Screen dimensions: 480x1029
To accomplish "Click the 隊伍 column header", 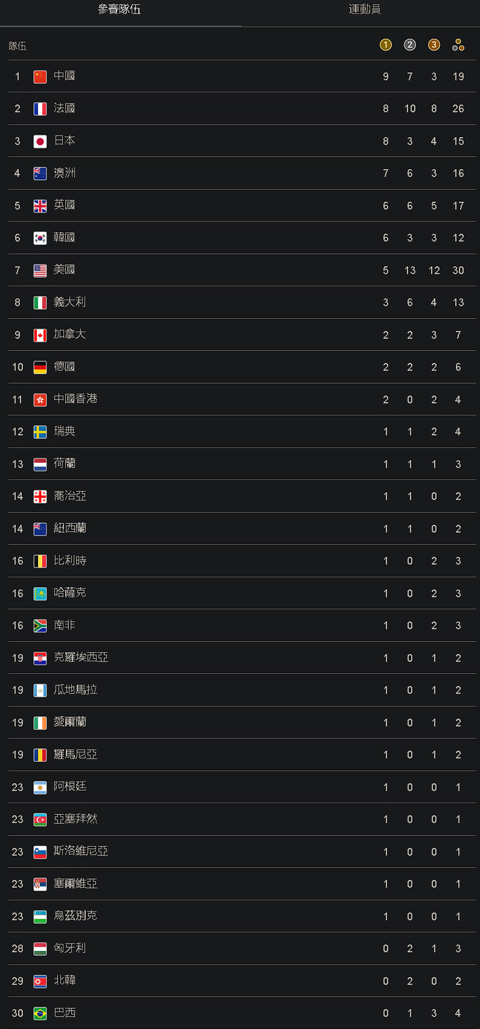I will [18, 46].
